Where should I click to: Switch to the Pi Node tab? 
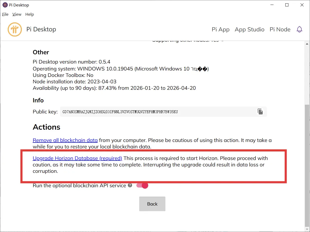[x=280, y=30]
